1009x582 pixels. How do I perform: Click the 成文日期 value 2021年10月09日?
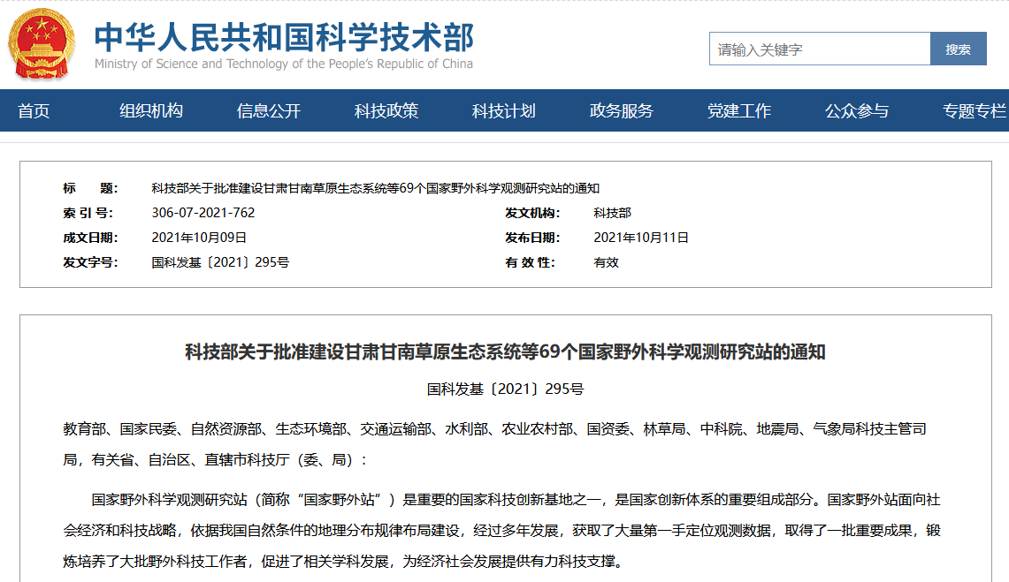[199, 238]
